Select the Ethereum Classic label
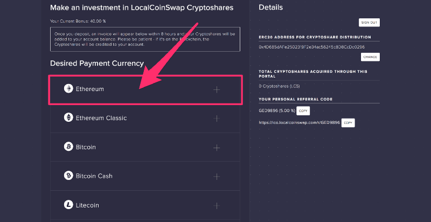431x222 pixels. coord(102,118)
